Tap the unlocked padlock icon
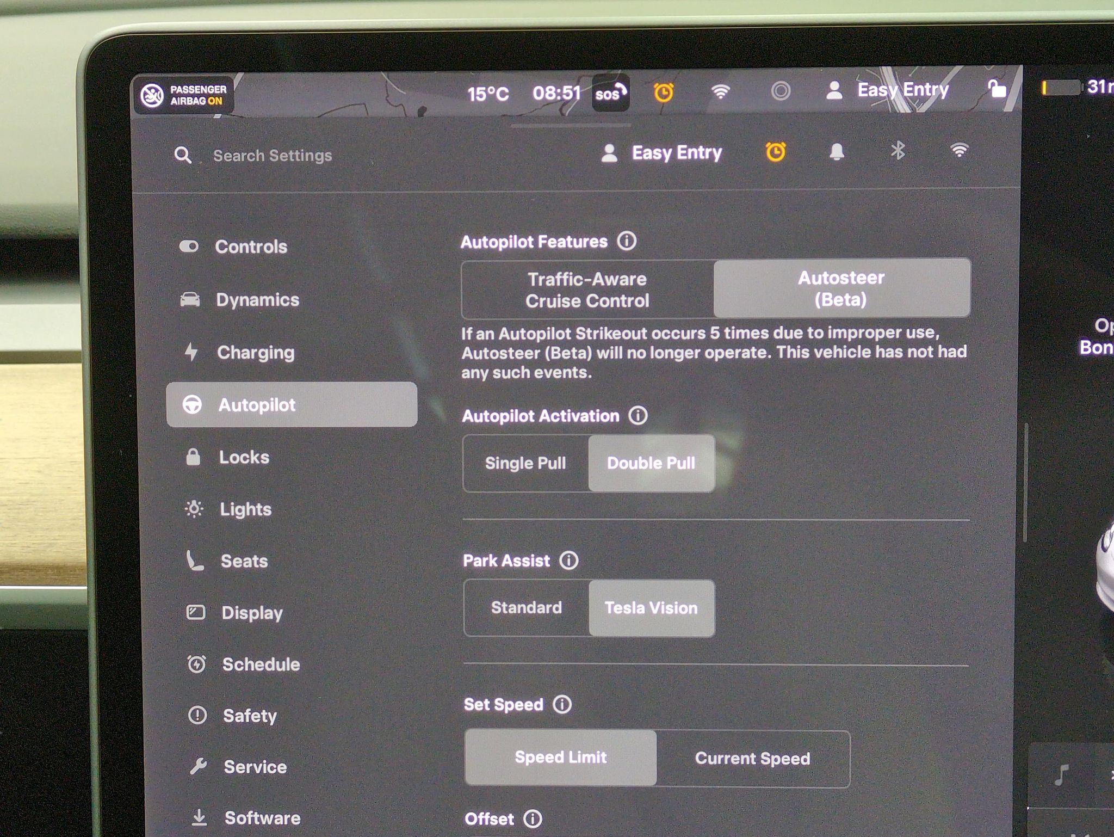Image resolution: width=1114 pixels, height=837 pixels. pyautogui.click(x=997, y=88)
